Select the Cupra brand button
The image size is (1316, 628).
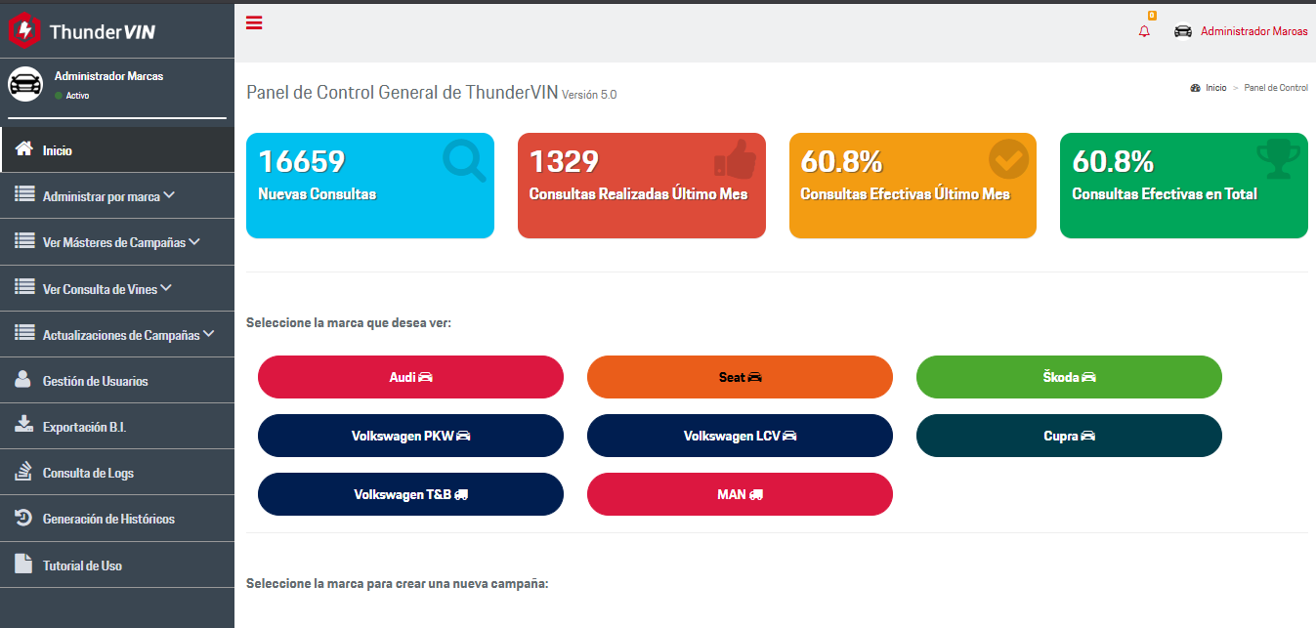(x=1069, y=436)
